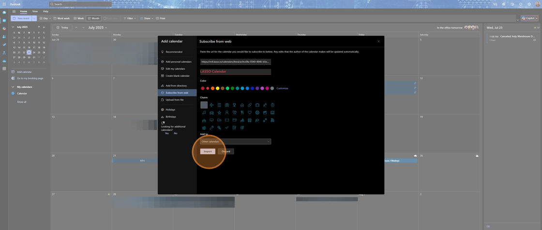Image resolution: width=542 pixels, height=230 pixels.
Task: Select the airplane charm icon
Action: pos(211,105)
